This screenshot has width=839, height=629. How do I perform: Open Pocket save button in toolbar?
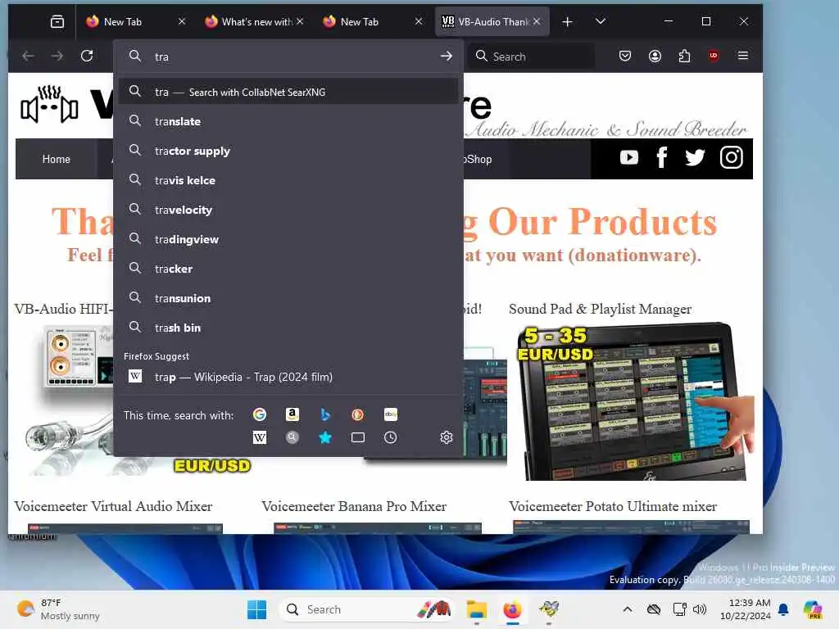(x=625, y=56)
